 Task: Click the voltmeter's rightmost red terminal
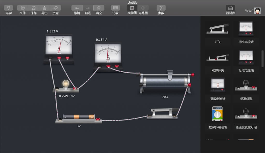click(x=68, y=58)
